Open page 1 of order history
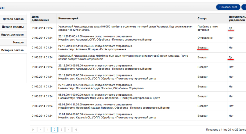This screenshot has width=246, height=134. 48,130
